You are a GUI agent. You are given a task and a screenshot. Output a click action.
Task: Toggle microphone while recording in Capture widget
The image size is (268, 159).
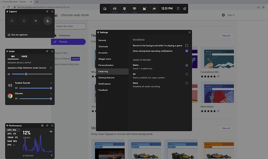pyautogui.click(x=47, y=21)
